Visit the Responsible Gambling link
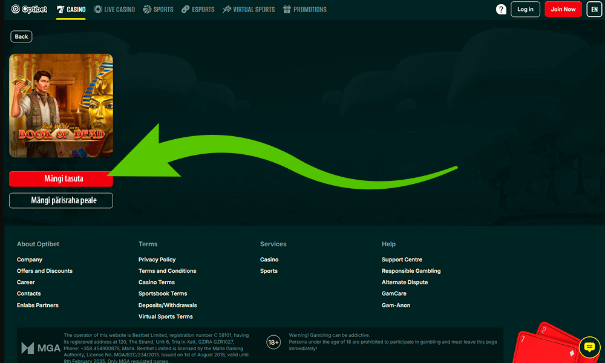605x363 pixels. coord(411,271)
